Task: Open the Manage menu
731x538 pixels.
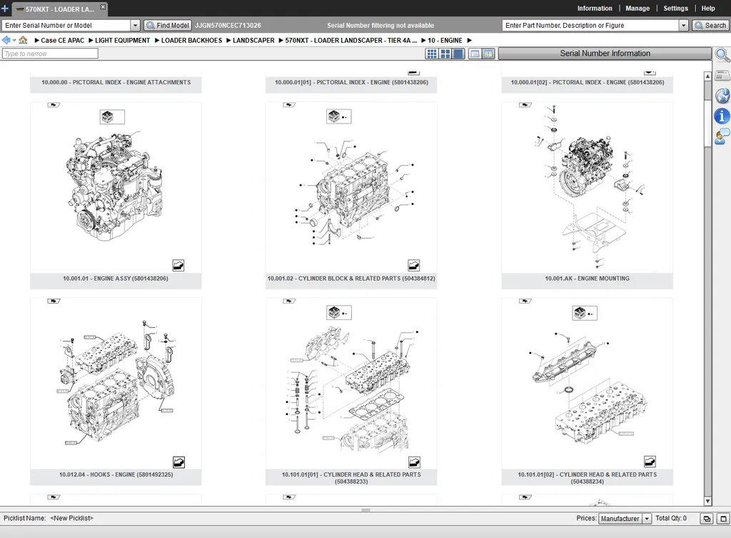Action: 637,9
